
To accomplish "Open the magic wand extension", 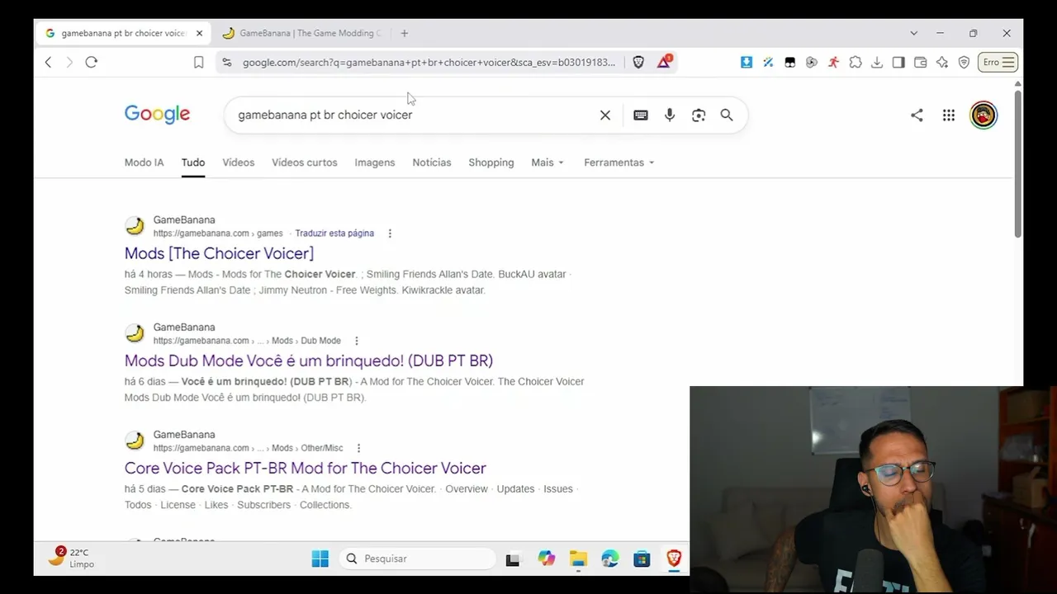I will click(768, 62).
